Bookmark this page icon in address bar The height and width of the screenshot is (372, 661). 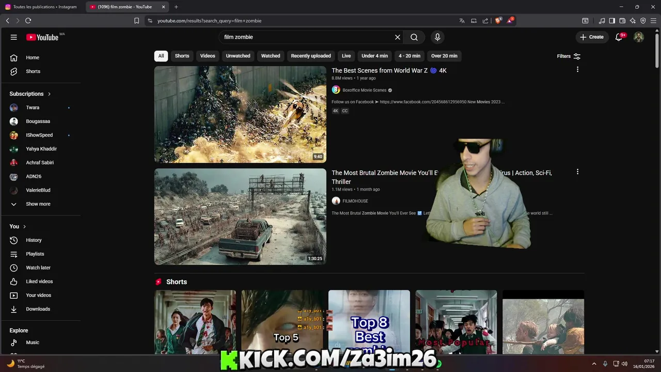pyautogui.click(x=136, y=21)
